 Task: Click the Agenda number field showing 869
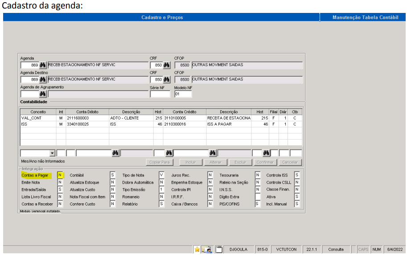click(x=29, y=65)
